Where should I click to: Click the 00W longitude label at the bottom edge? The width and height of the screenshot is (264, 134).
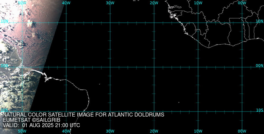point(242,131)
